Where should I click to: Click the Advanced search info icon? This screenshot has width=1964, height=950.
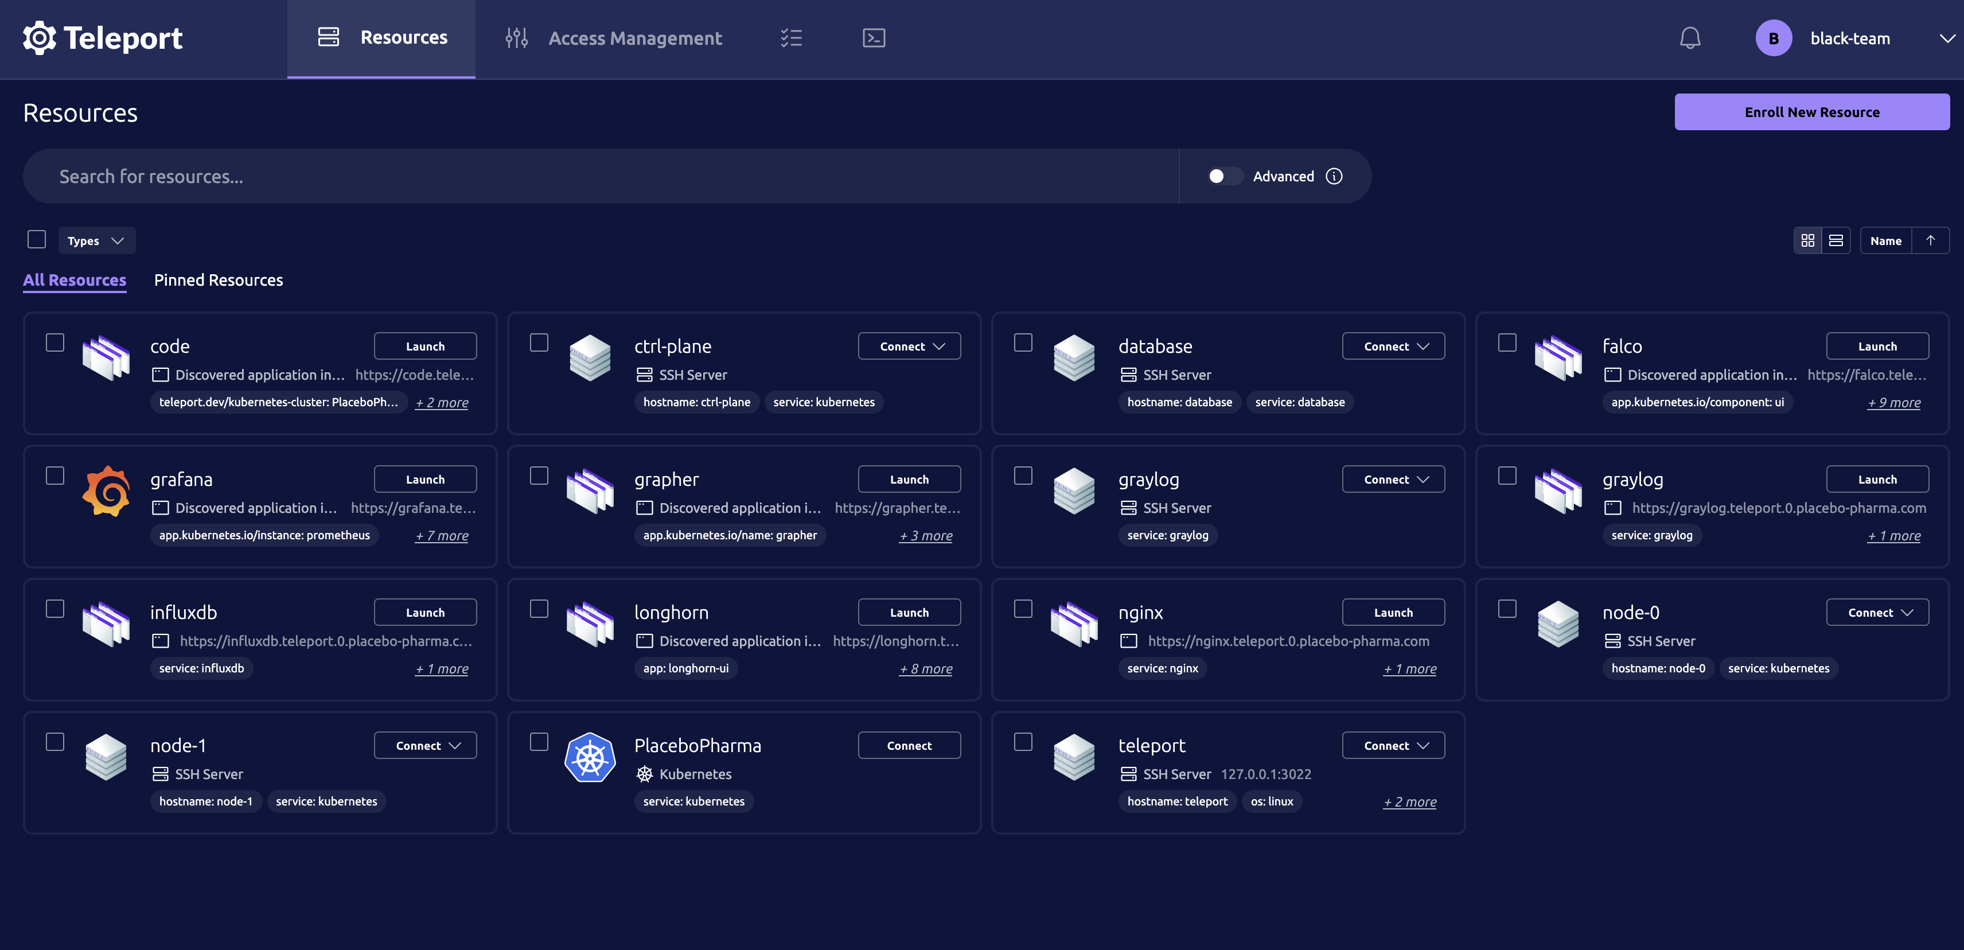(1334, 176)
